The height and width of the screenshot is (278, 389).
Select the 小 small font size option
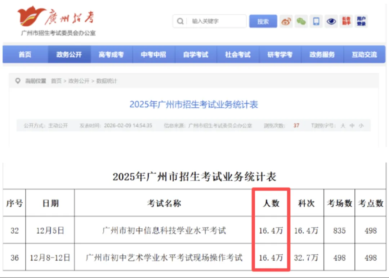(x=361, y=125)
